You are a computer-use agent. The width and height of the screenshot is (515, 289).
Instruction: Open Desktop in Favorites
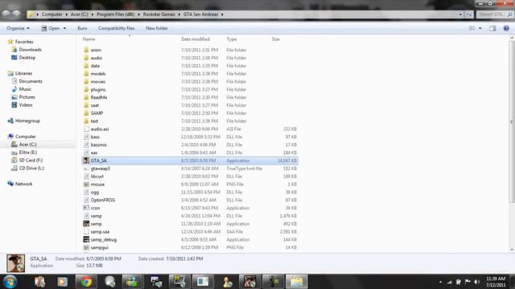coord(27,58)
